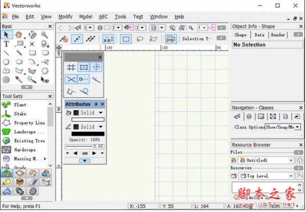Toggle Snap to Object constraint
The height and width of the screenshot is (212, 306).
pos(84,67)
